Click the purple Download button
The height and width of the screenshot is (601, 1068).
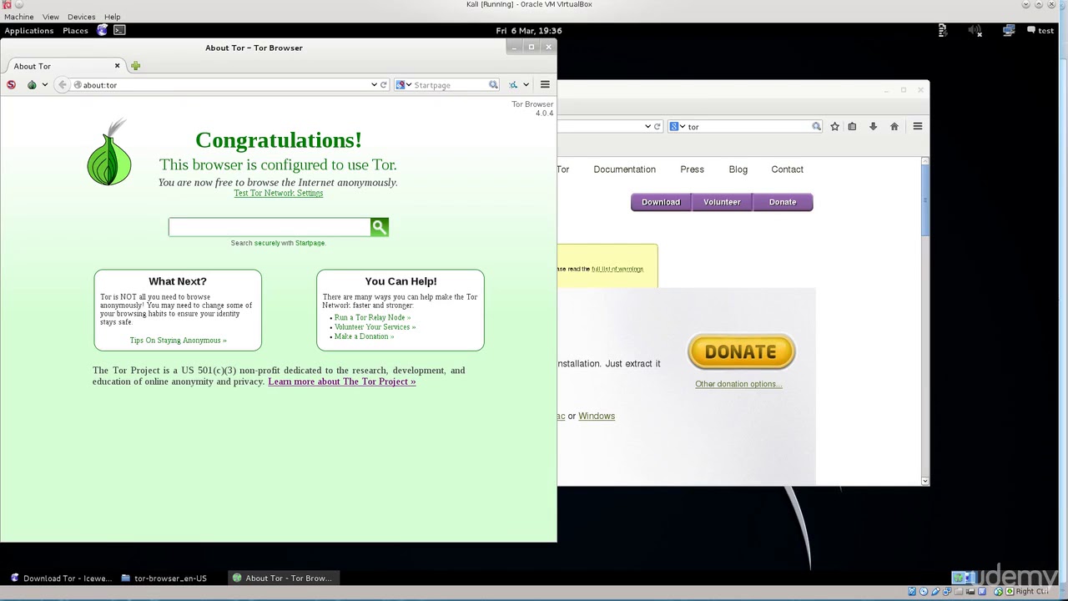pyautogui.click(x=661, y=202)
